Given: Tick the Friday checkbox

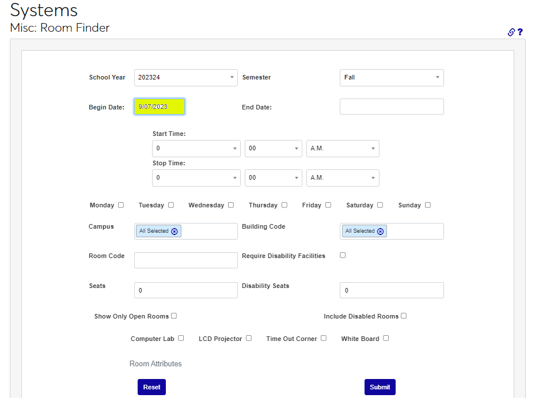Looking at the screenshot, I should coord(328,205).
